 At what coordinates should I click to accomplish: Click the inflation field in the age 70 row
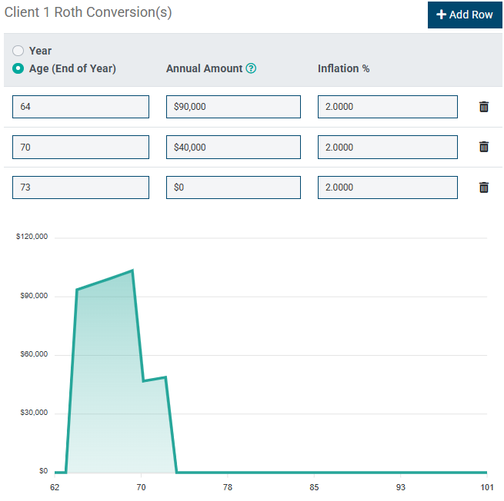click(387, 147)
